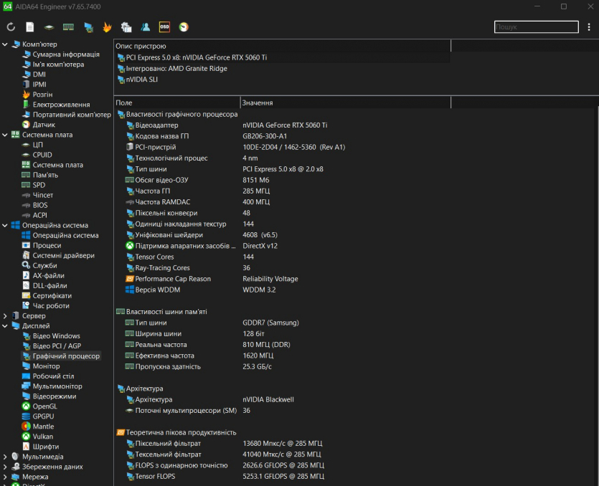
Task: Open memory benchmark RAM-stick toolbar icon
Action: [69, 27]
